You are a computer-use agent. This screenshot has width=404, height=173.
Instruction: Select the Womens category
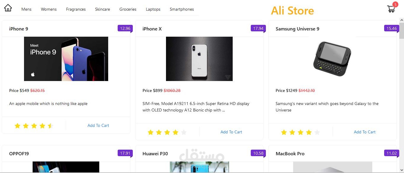coord(49,9)
